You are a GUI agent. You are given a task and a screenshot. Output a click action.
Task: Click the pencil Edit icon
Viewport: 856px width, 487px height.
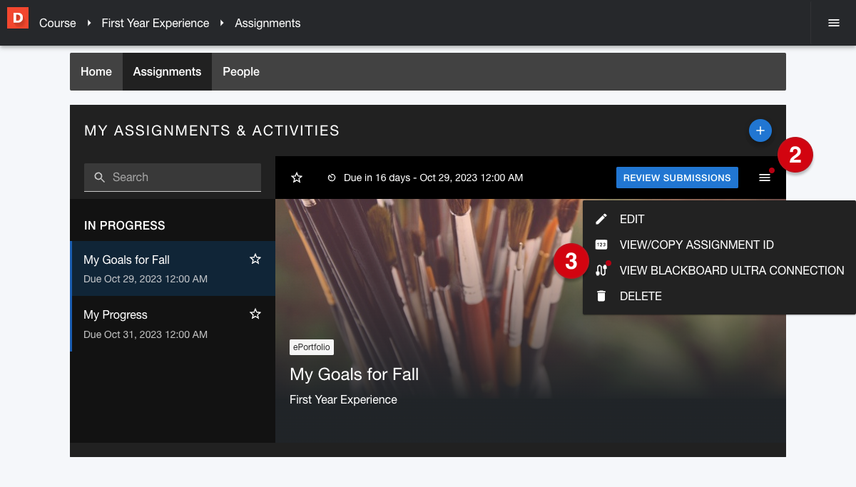pos(601,219)
